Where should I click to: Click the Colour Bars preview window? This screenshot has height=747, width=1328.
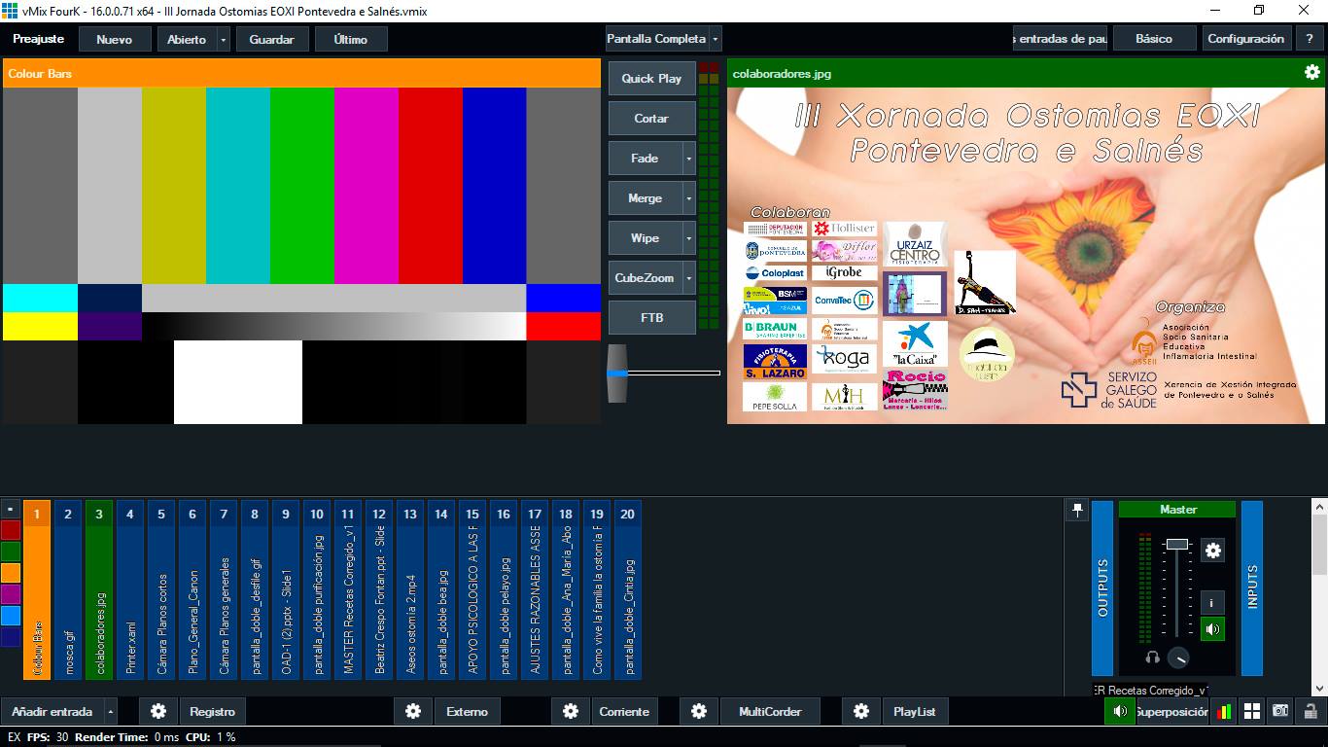[x=301, y=255]
